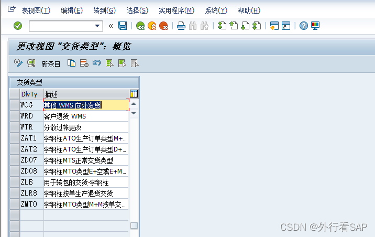Select the WTR row selector
This screenshot has width=375, height=237.
click(15, 127)
